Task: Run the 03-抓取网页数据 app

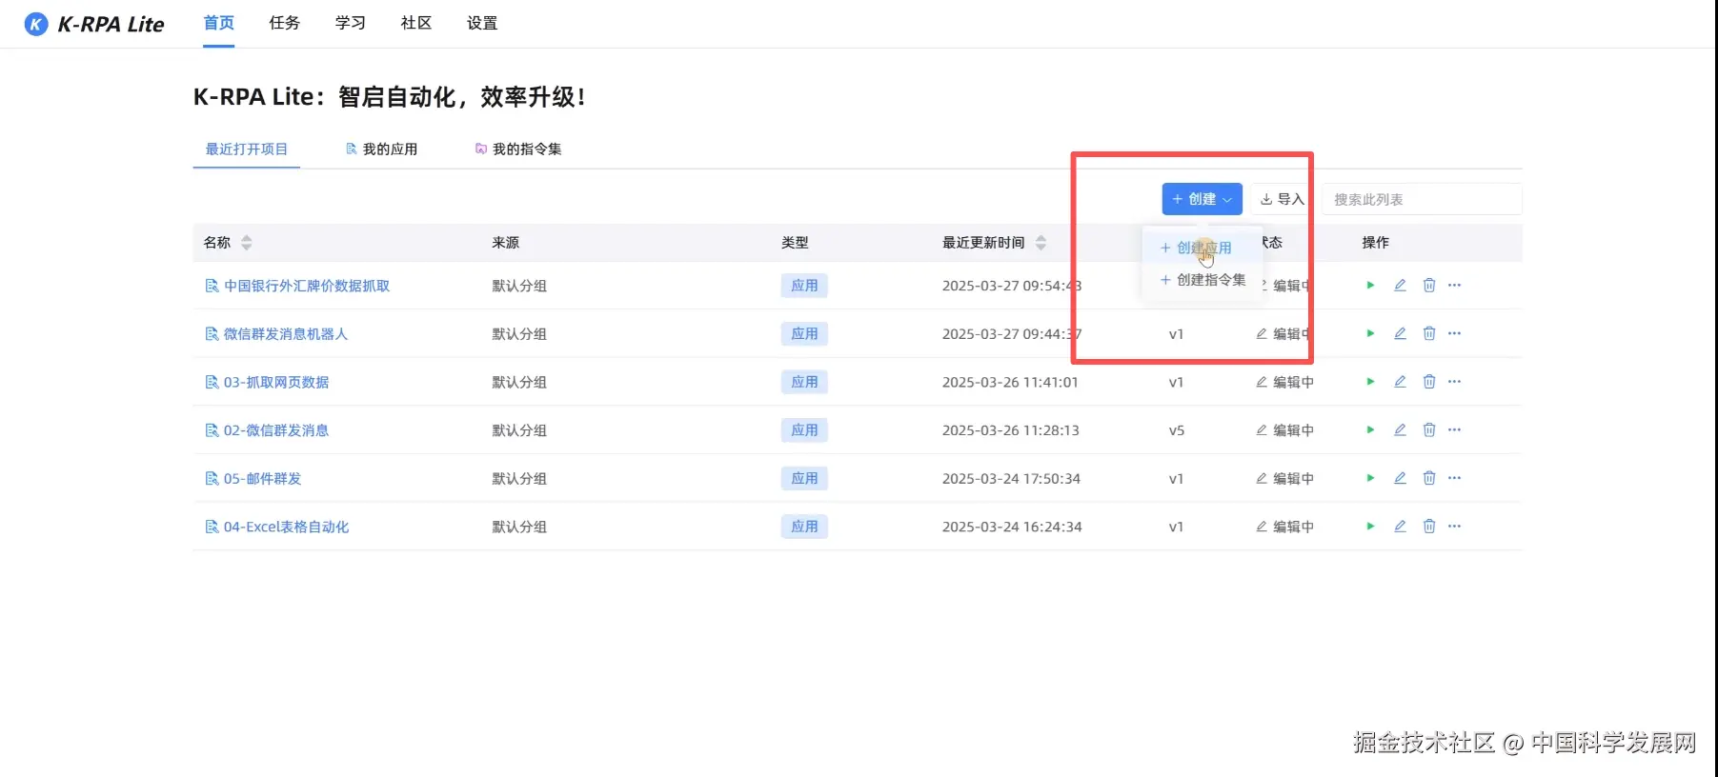Action: (1370, 381)
